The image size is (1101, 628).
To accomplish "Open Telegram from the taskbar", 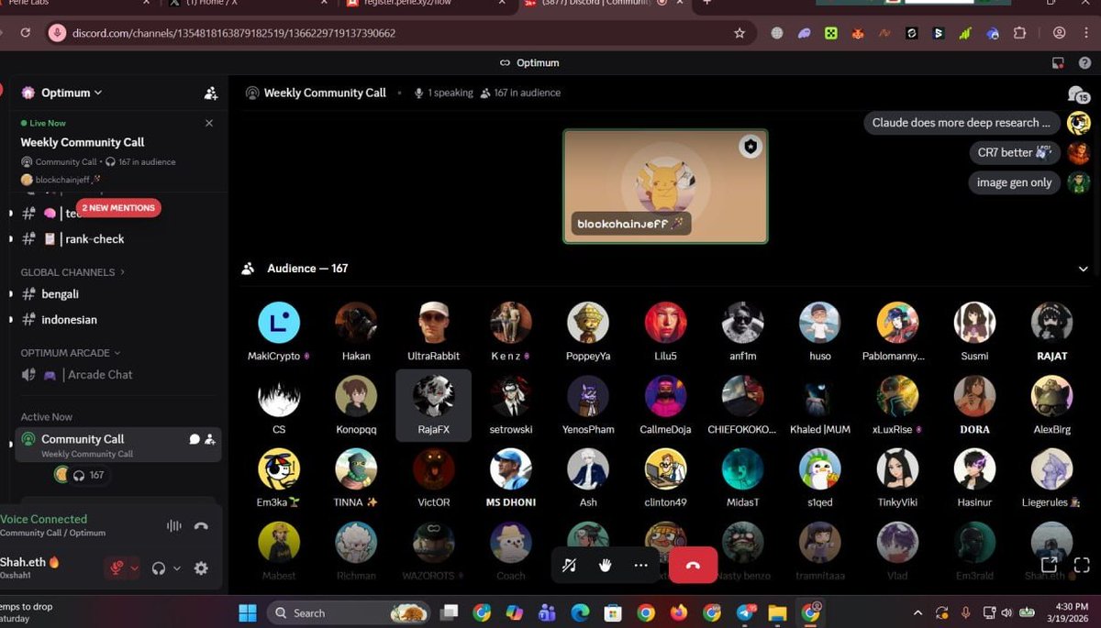I will coord(745,612).
